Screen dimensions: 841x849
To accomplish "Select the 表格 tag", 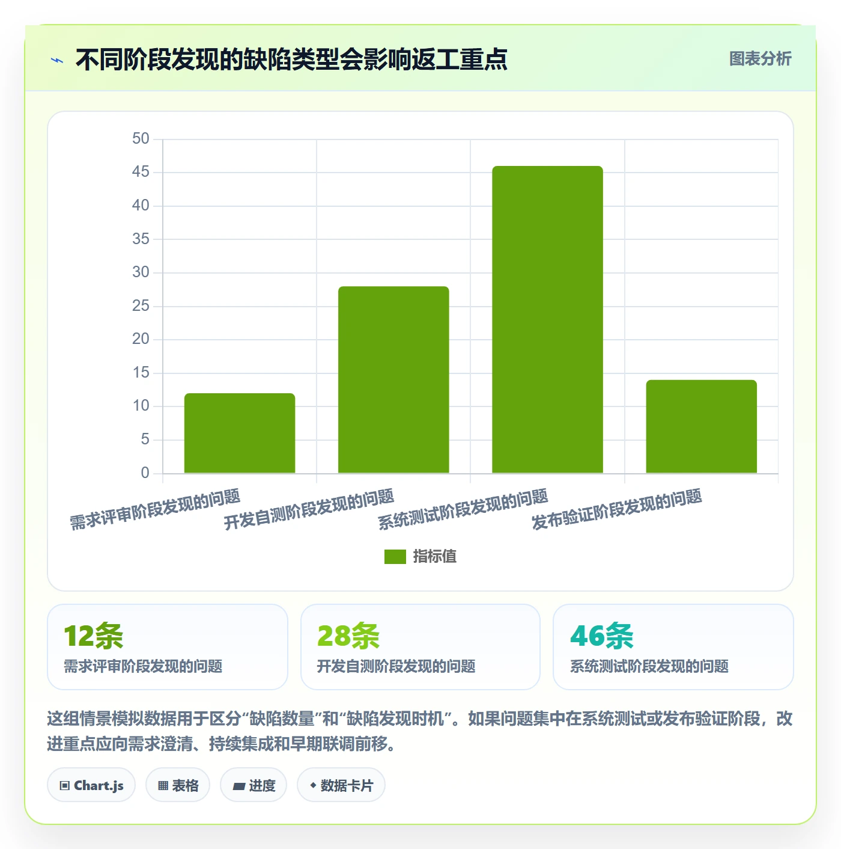I will [178, 785].
